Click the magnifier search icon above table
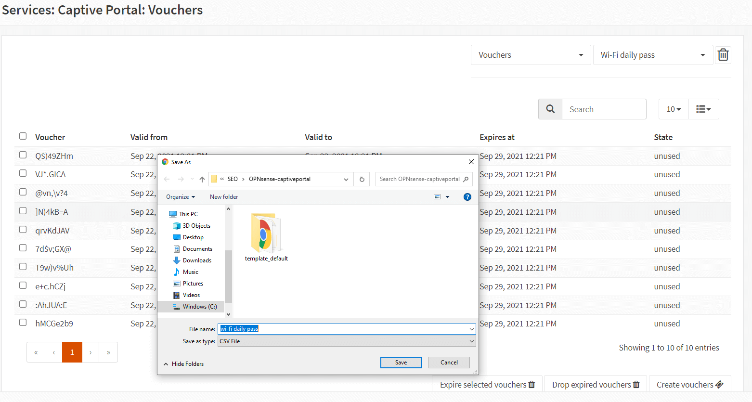This screenshot has width=752, height=402. (550, 109)
